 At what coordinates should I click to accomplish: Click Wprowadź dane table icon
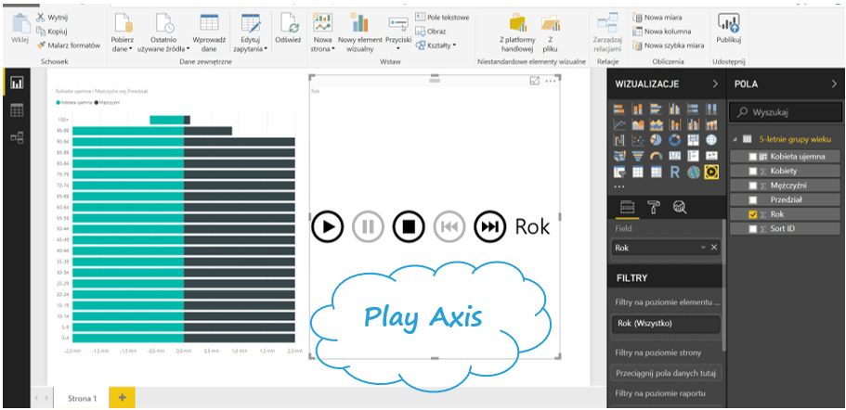tap(210, 23)
